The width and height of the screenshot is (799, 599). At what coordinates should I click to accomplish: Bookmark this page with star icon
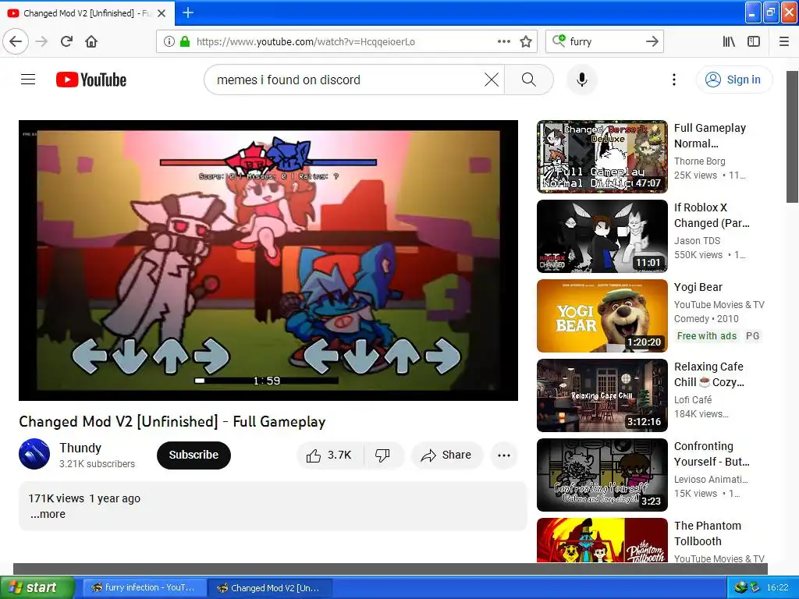526,41
